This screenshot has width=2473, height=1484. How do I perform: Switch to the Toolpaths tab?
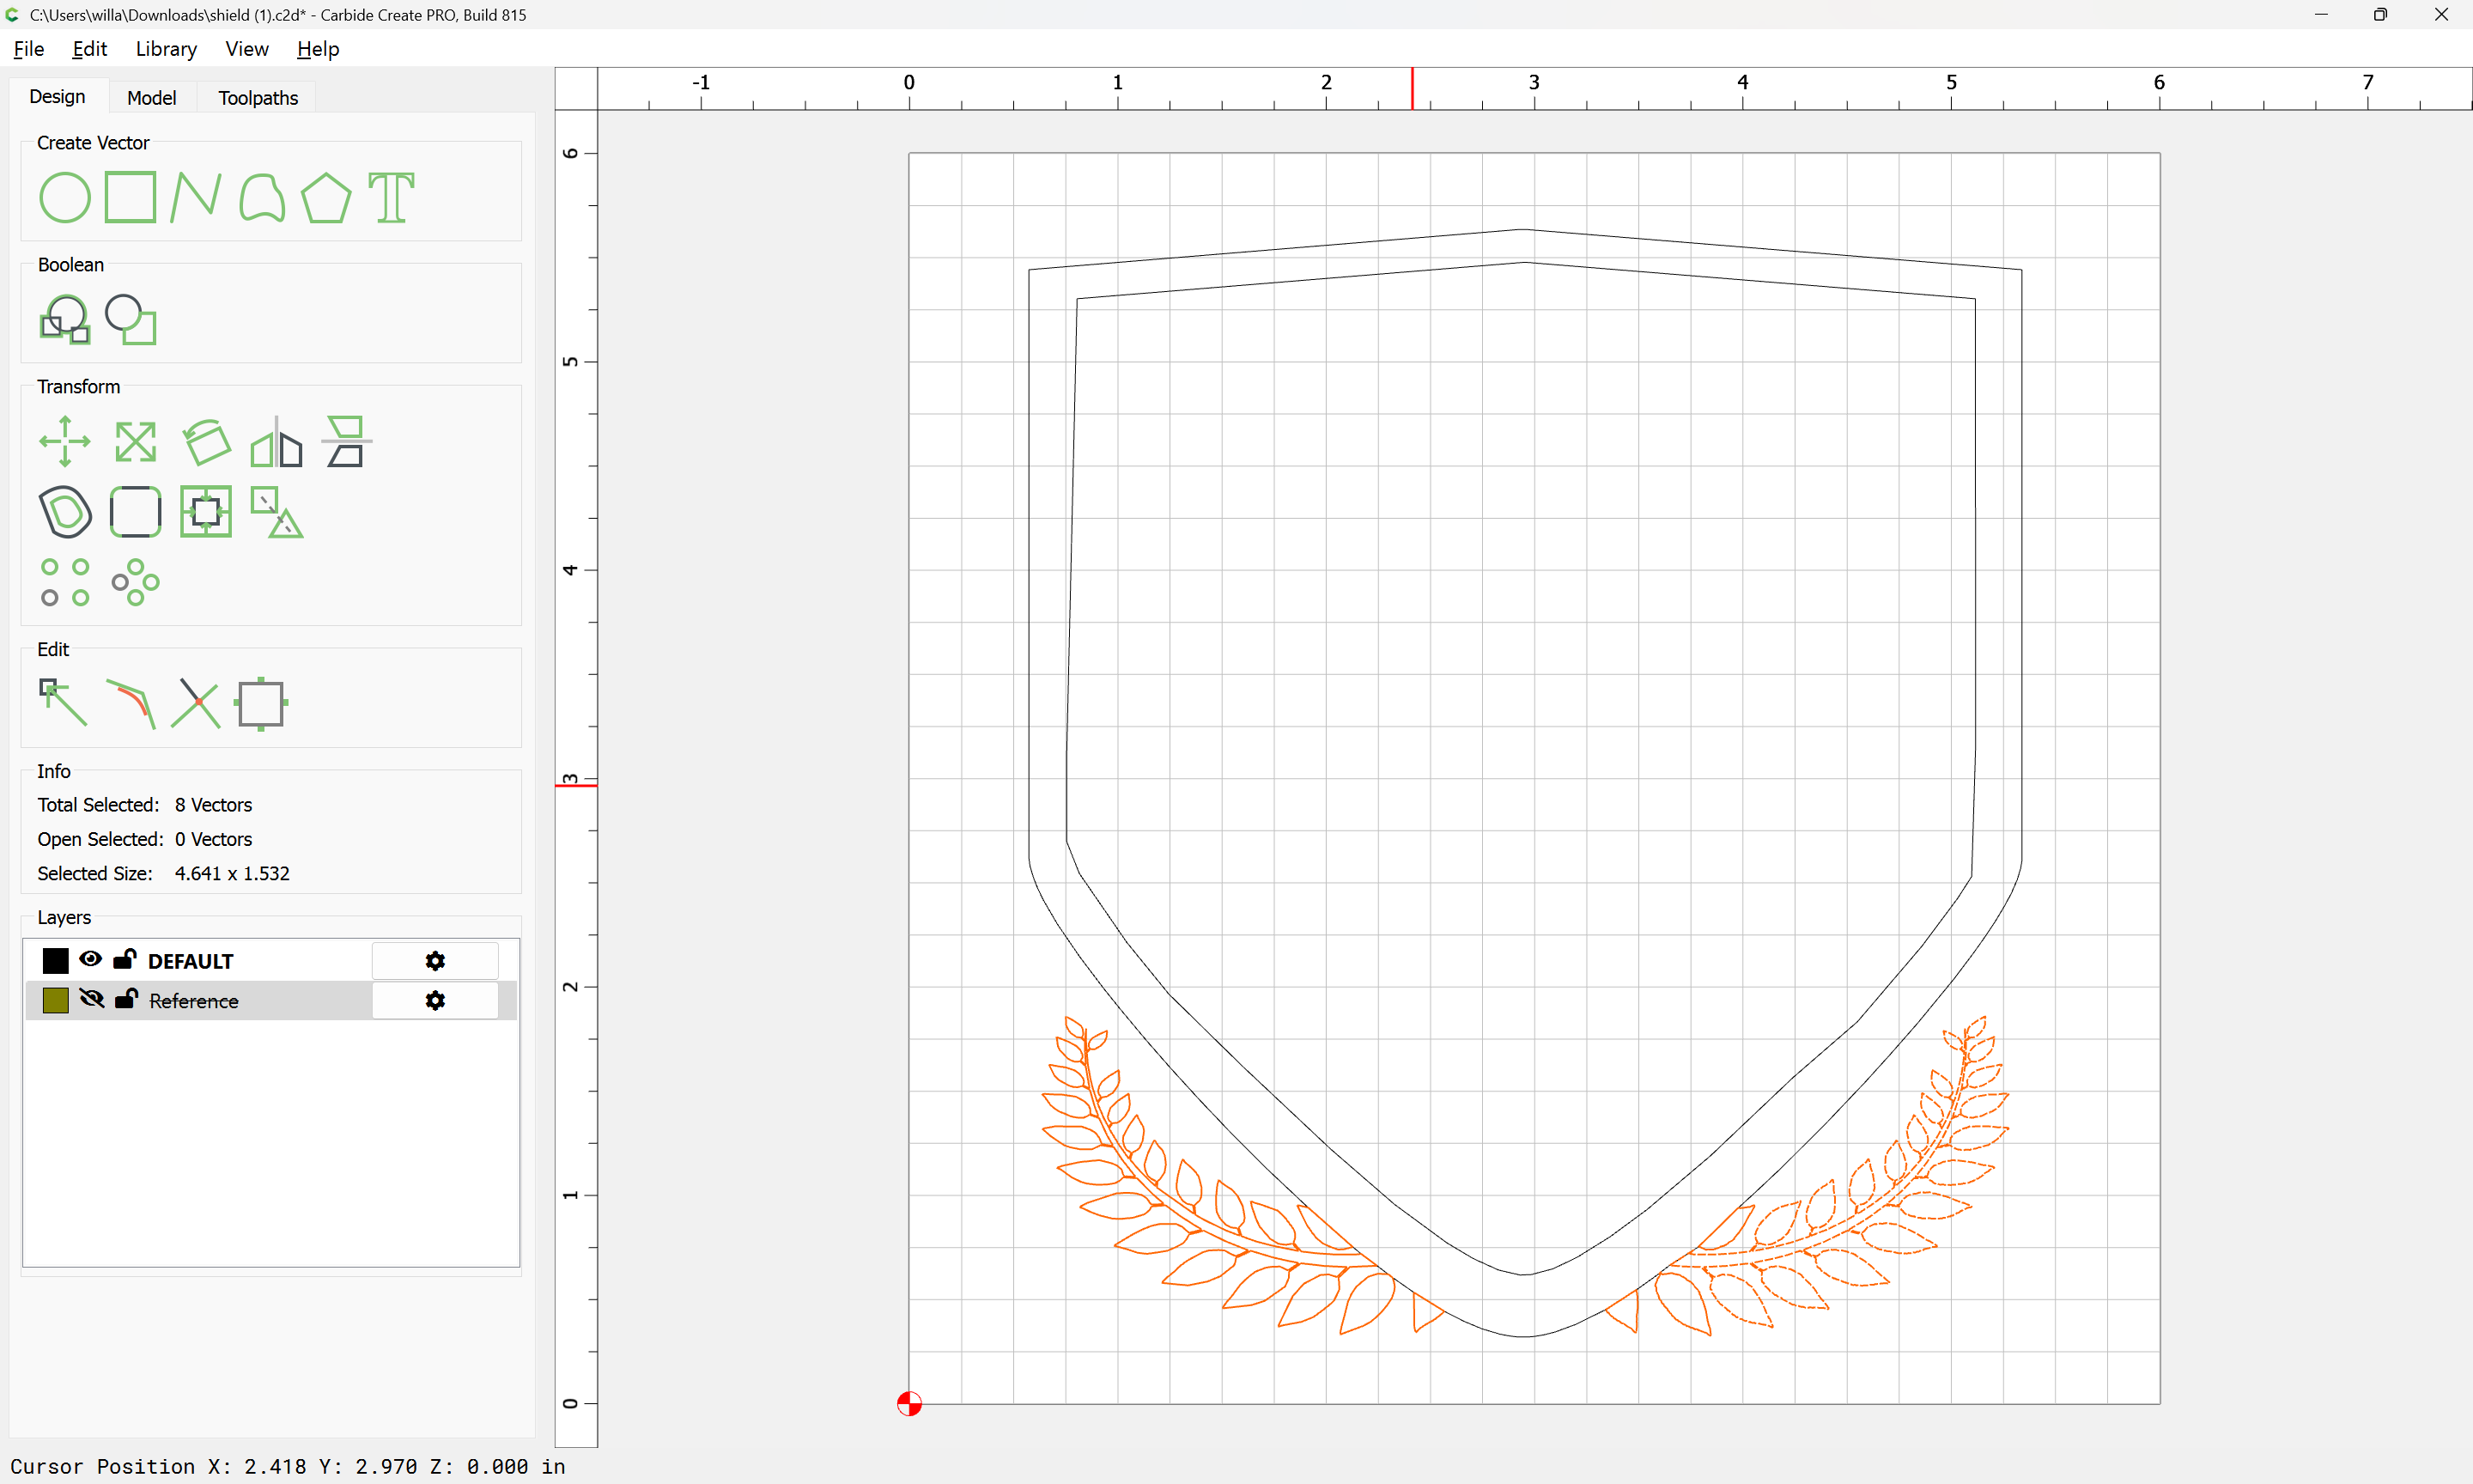coord(258,98)
